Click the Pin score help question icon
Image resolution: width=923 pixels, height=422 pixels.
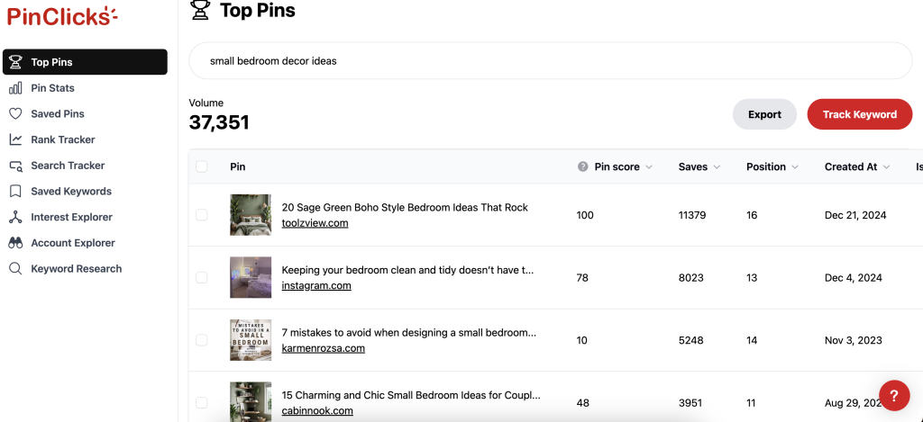583,167
